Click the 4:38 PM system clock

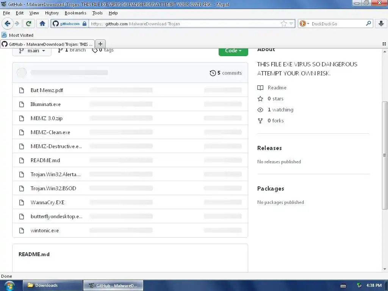(374, 285)
